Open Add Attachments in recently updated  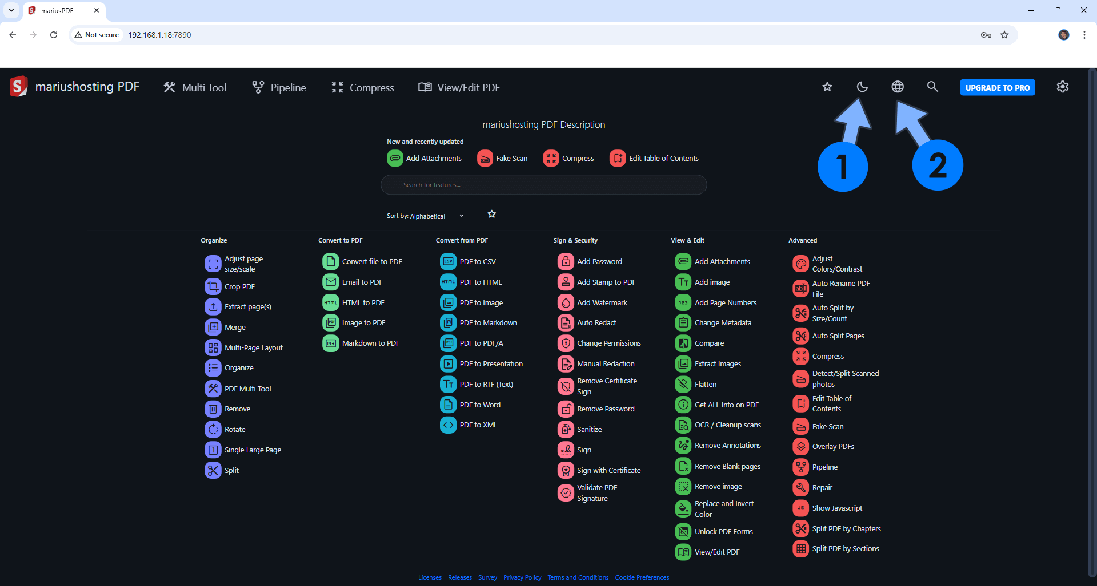425,158
